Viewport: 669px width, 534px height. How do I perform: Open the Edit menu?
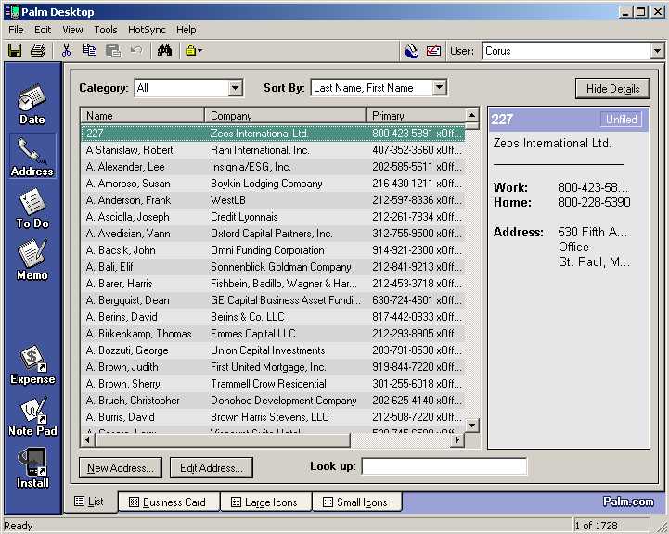click(x=43, y=30)
